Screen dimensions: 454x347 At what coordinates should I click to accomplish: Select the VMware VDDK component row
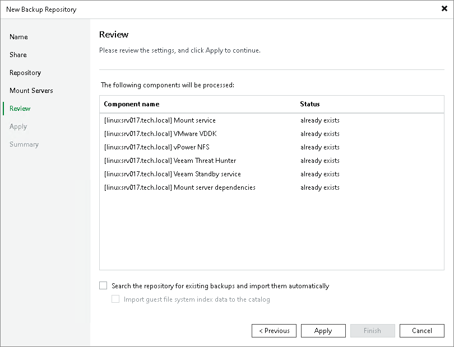[x=272, y=134]
